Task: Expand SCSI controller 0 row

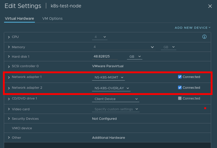Action: pyautogui.click(x=9, y=67)
